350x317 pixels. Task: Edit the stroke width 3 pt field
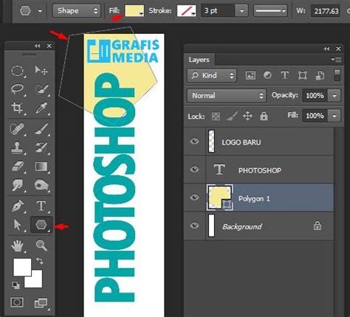click(218, 11)
